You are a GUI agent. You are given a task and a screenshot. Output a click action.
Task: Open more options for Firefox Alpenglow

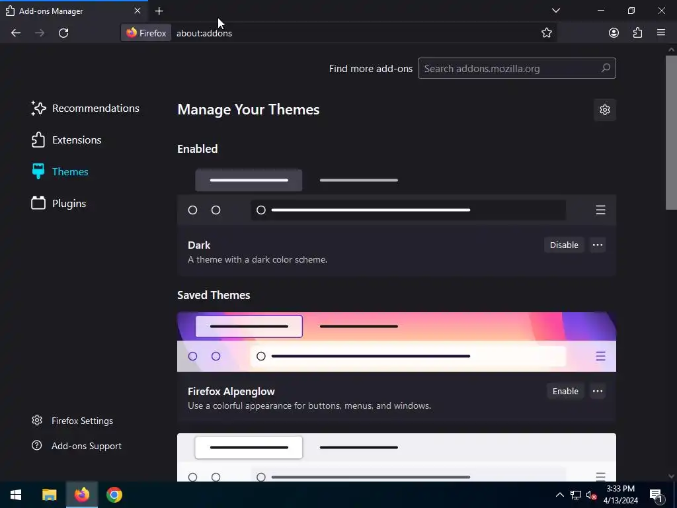598,391
